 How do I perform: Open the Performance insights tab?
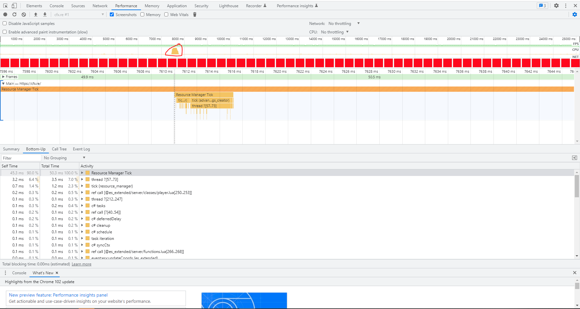[297, 6]
